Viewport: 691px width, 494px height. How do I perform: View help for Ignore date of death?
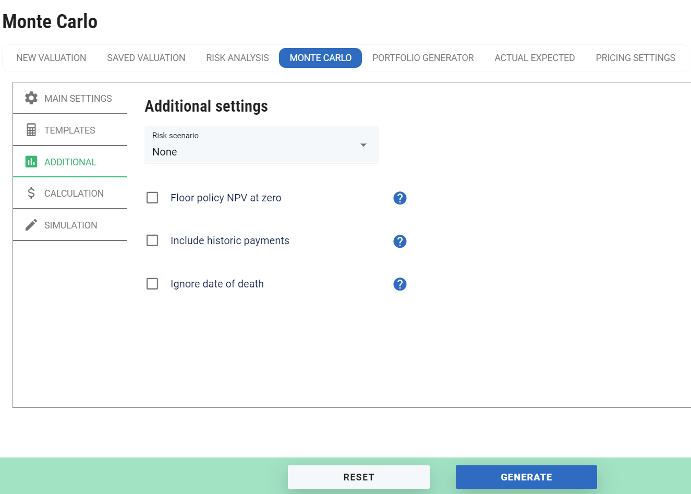click(399, 284)
